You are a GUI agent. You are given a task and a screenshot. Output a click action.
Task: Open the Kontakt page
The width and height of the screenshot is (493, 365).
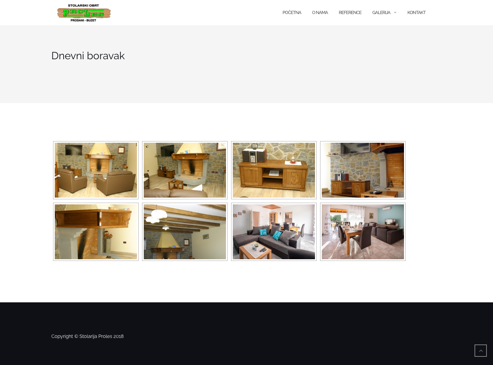click(416, 13)
